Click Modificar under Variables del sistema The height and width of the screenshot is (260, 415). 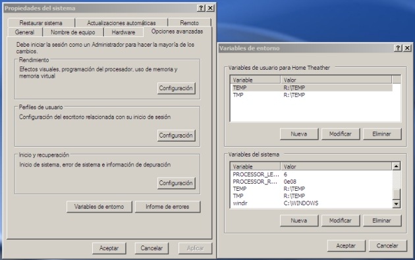(x=341, y=221)
